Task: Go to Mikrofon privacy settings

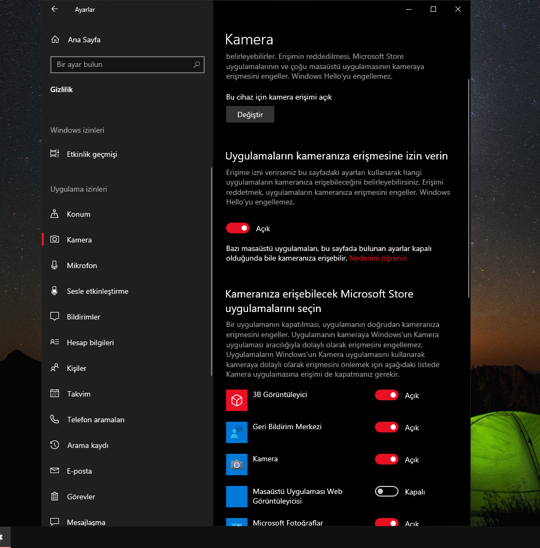Action: (x=126, y=265)
